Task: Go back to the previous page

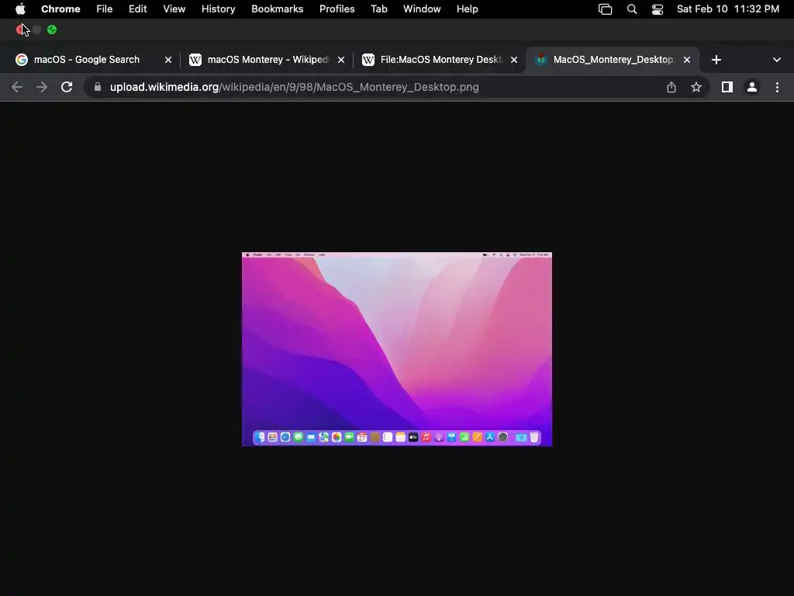Action: point(17,87)
